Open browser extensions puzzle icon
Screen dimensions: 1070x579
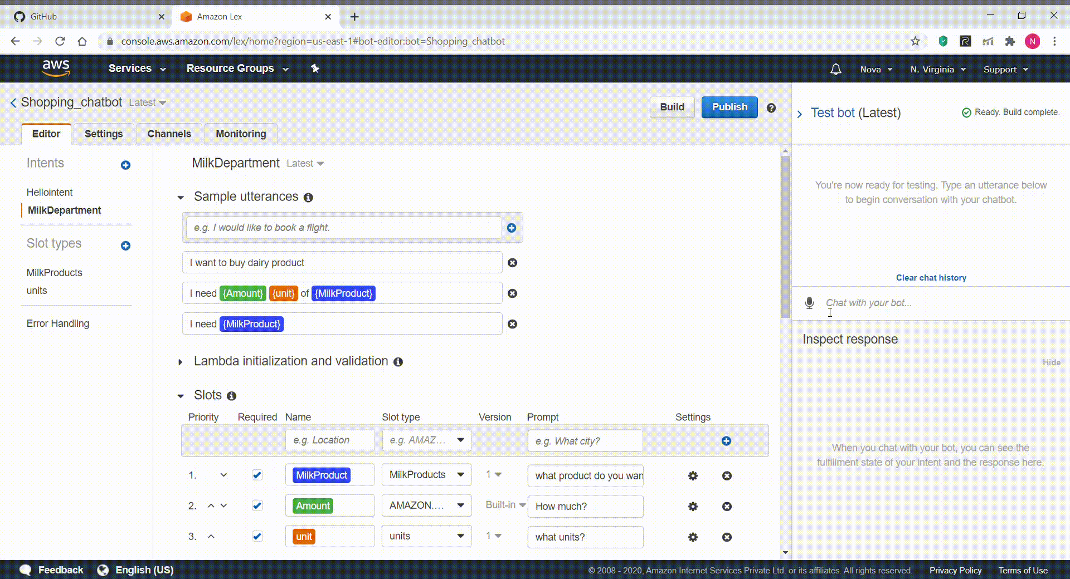1010,41
